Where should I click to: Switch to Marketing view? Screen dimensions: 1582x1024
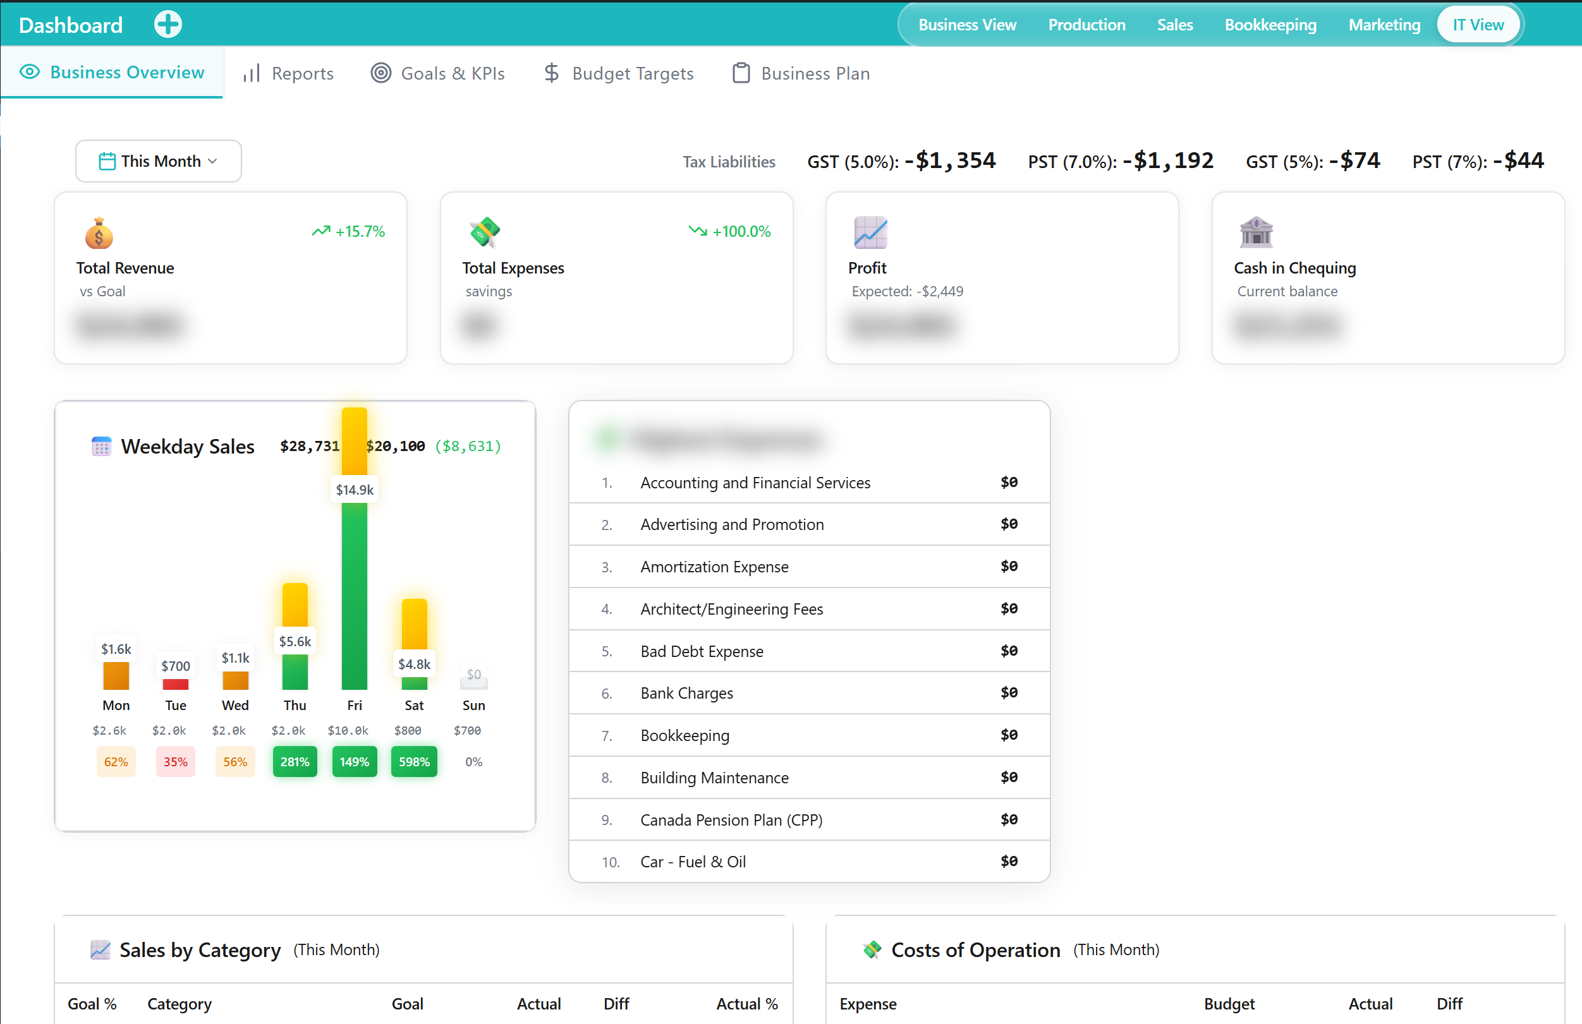[x=1384, y=25]
